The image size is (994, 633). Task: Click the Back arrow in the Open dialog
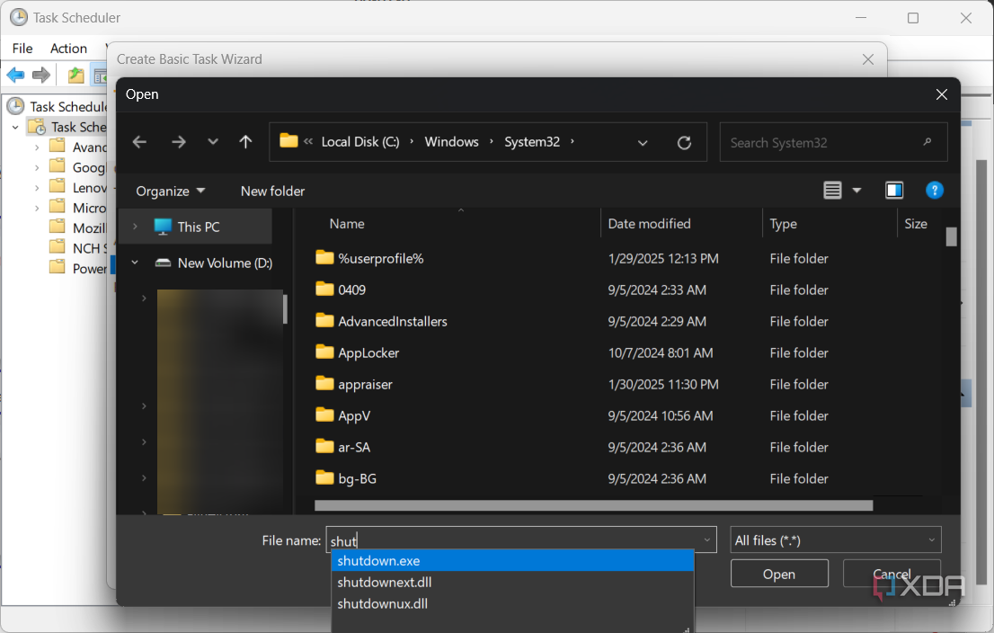139,141
